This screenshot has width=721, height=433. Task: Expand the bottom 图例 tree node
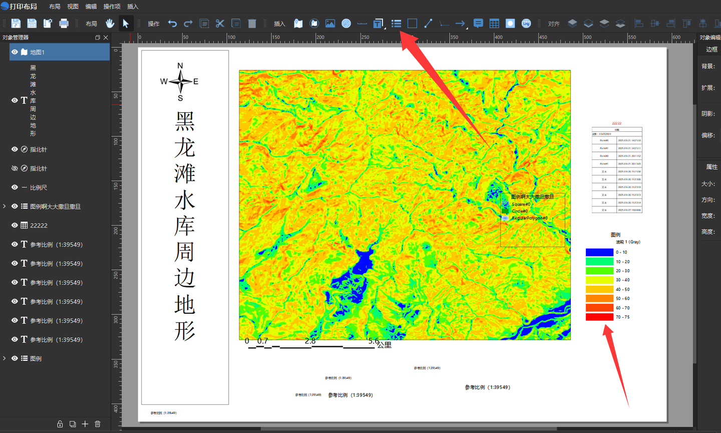click(x=5, y=358)
